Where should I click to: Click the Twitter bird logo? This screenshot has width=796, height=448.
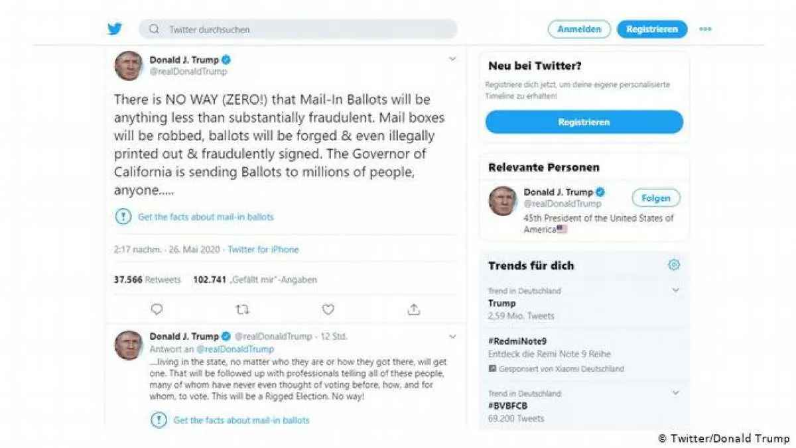115,29
